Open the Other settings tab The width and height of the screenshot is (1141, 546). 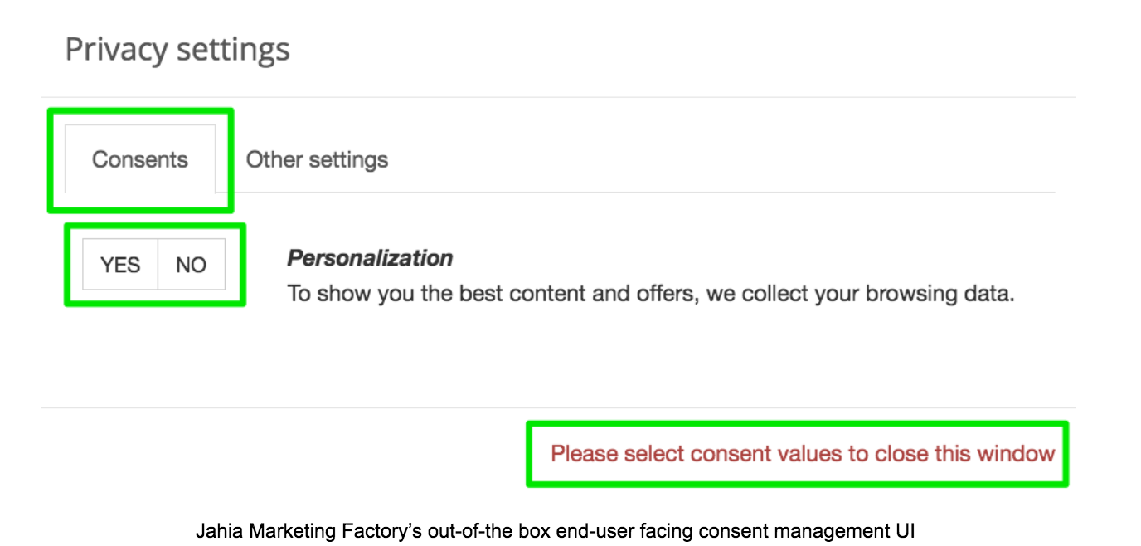click(317, 159)
